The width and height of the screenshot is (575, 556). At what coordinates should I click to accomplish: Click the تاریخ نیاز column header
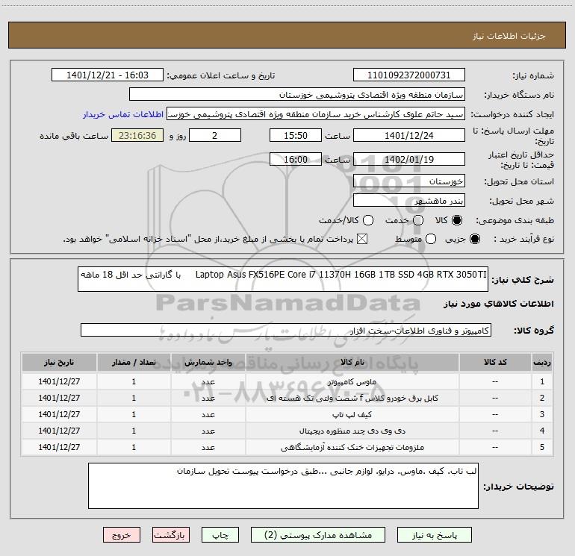pos(59,362)
